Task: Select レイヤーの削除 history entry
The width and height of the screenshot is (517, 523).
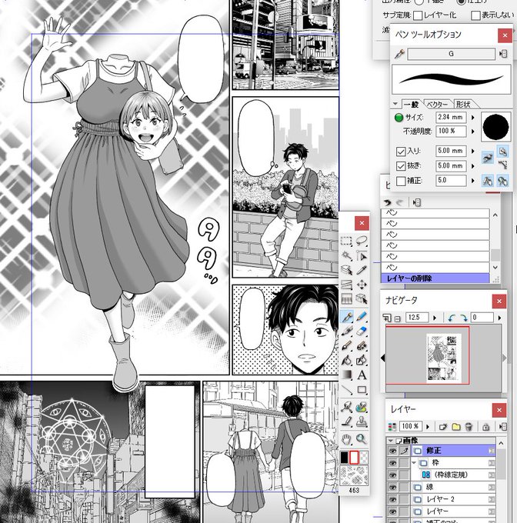Action: 435,278
